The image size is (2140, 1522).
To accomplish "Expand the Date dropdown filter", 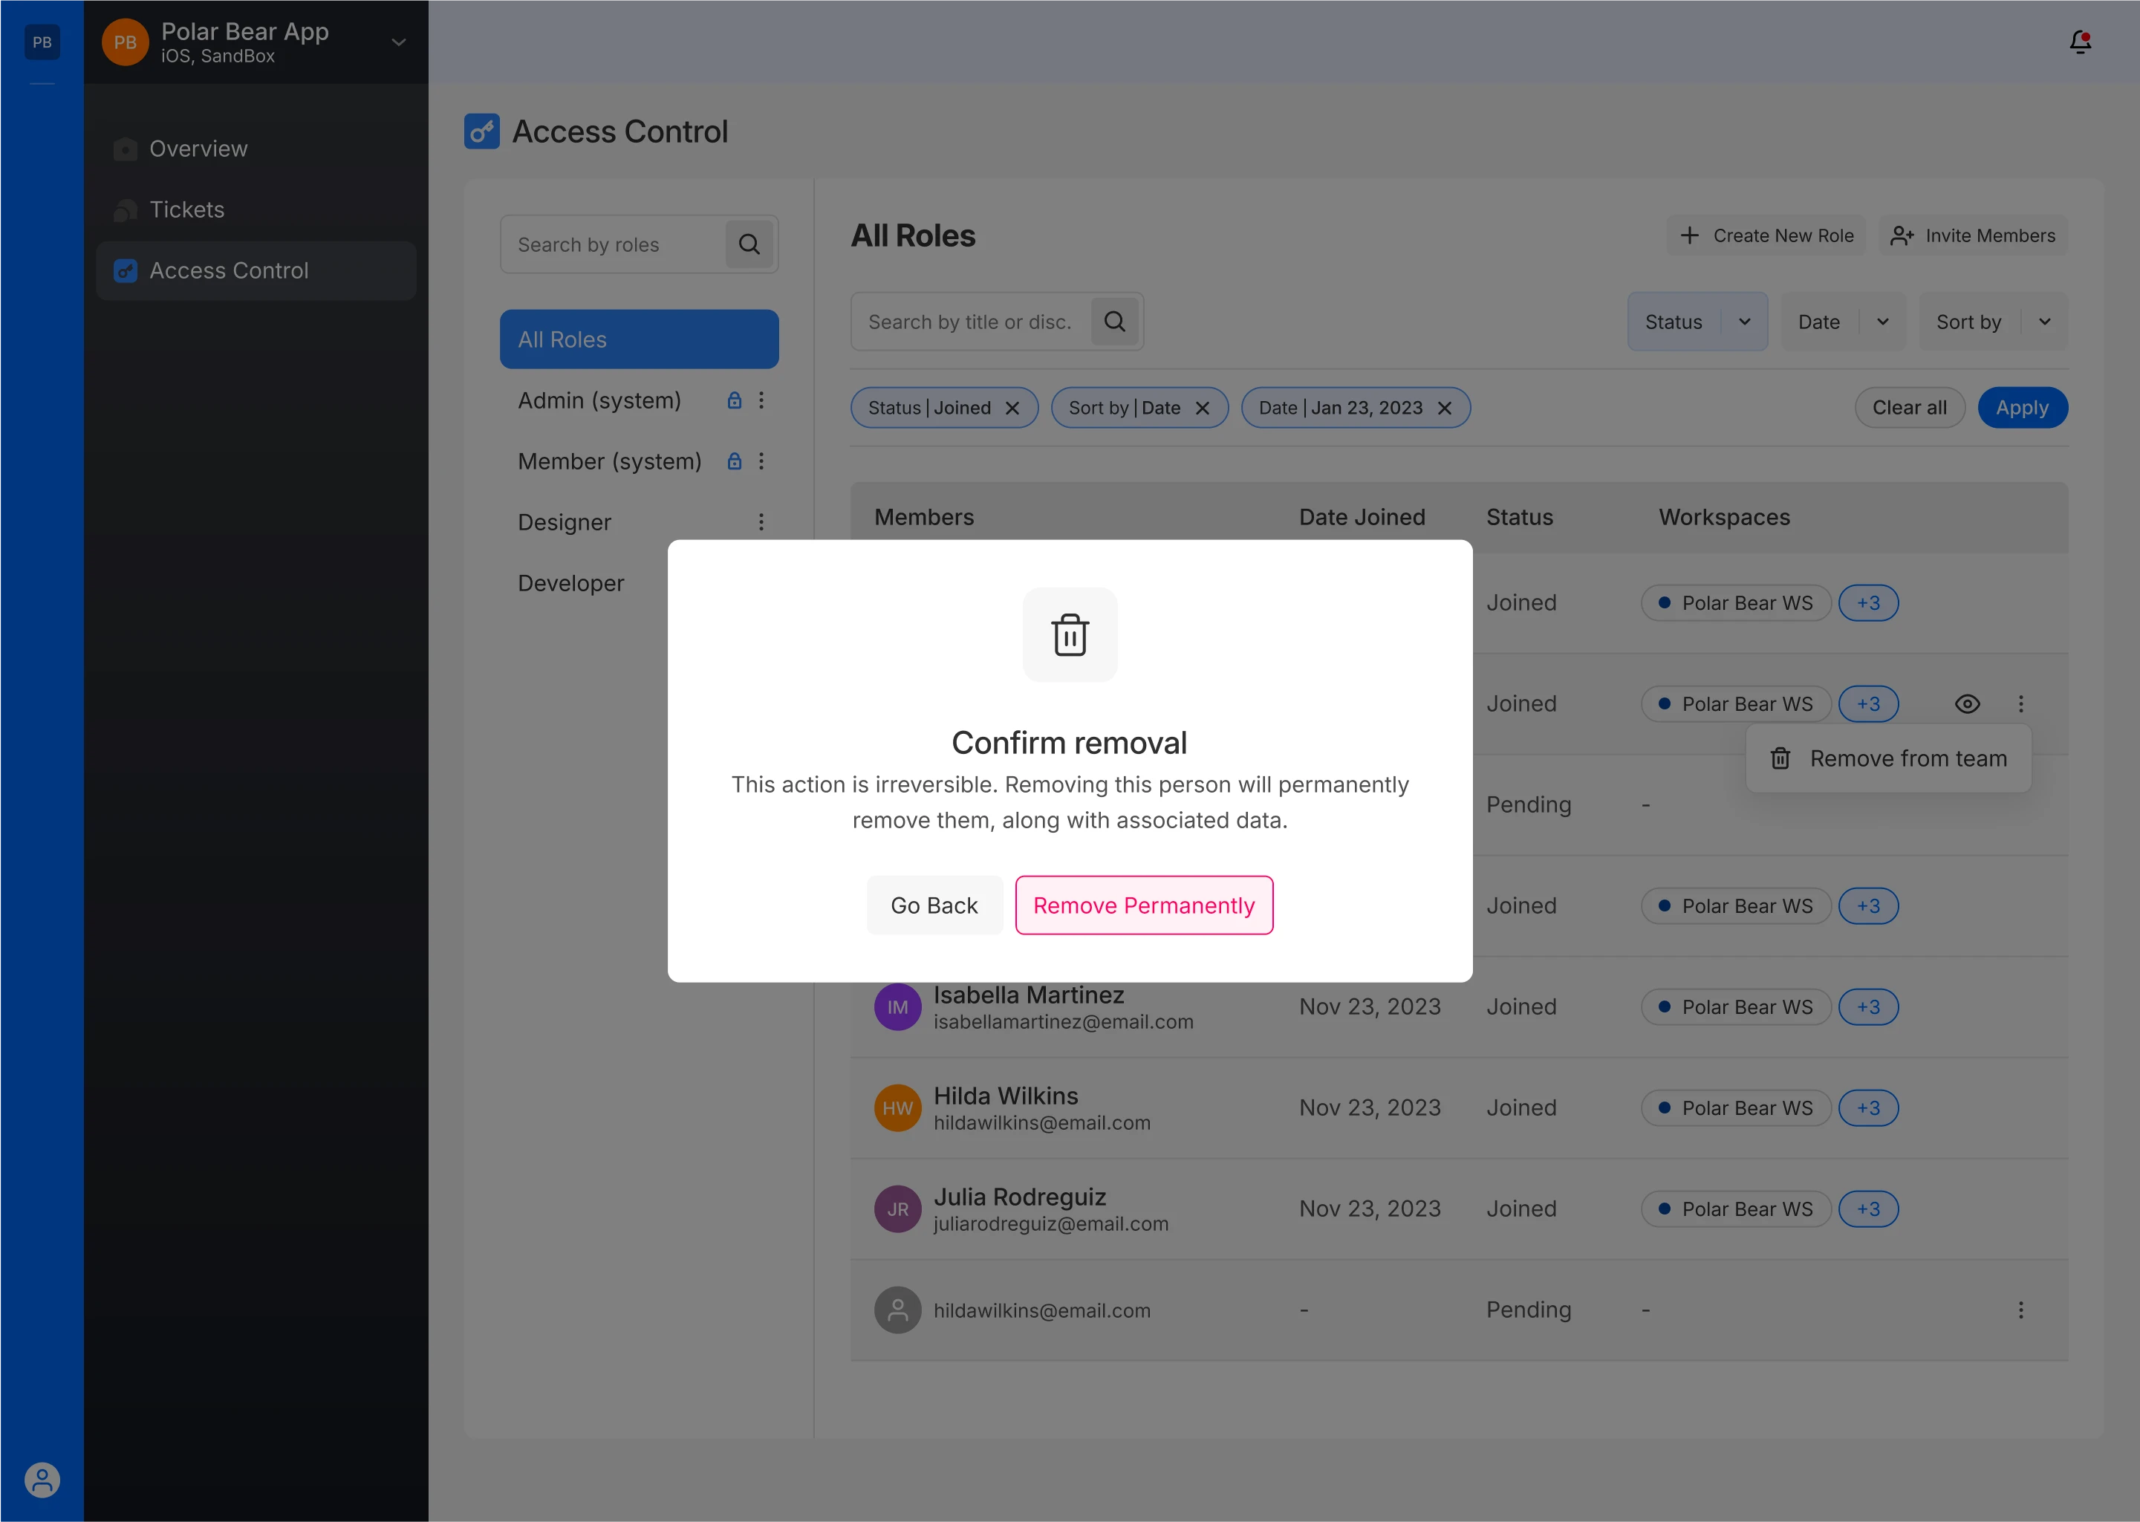I will 1882,322.
